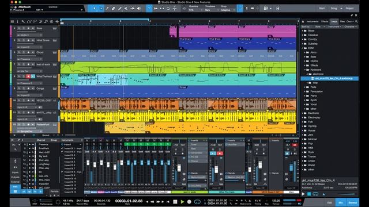Adjust the browser preview volume slider
This screenshot has width=369, height=207.
345,194
